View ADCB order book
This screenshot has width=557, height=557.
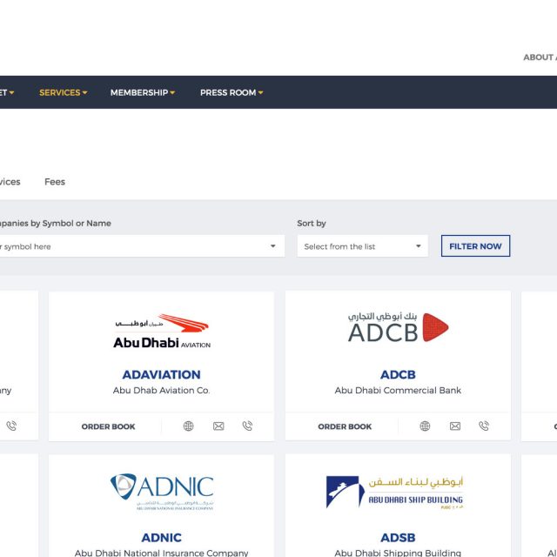(345, 426)
